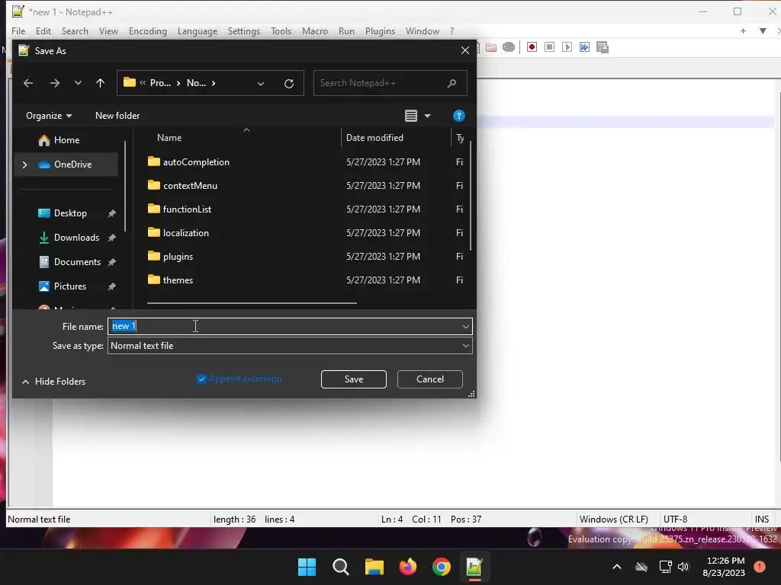Open Save as type combo box
The image size is (781, 585).
(x=290, y=346)
